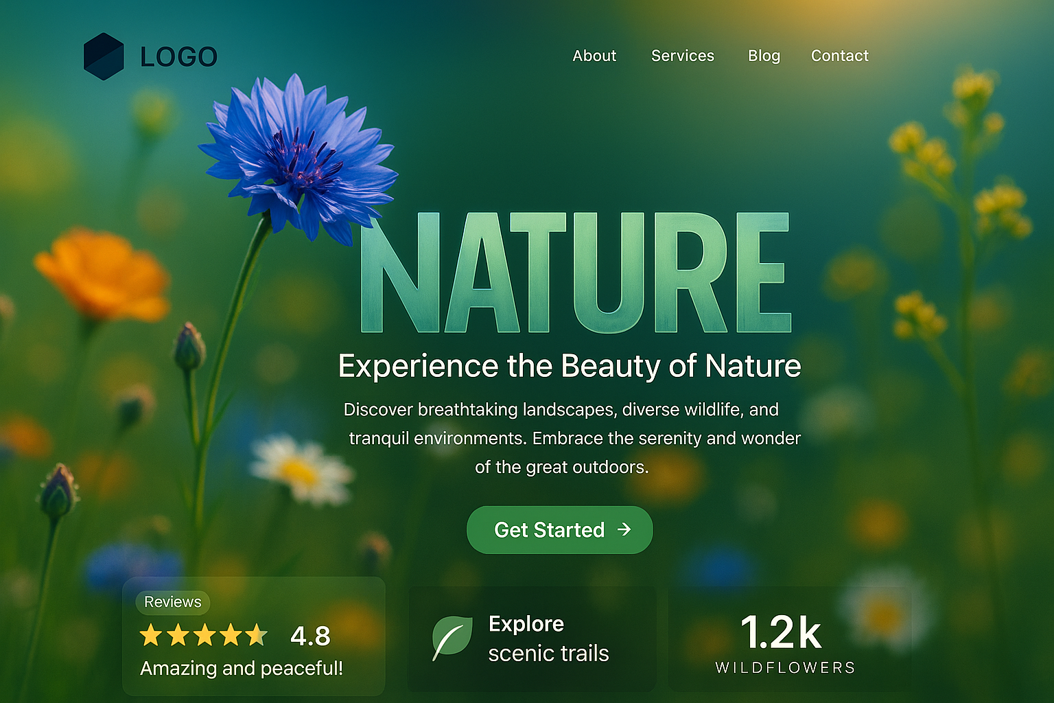Click the hexagon logo icon
Image resolution: width=1054 pixels, height=703 pixels.
[104, 56]
